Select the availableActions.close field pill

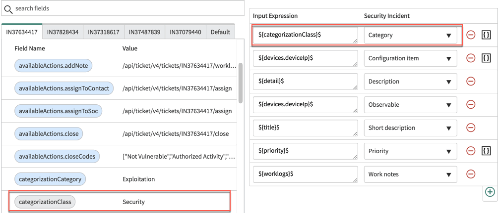(49, 133)
